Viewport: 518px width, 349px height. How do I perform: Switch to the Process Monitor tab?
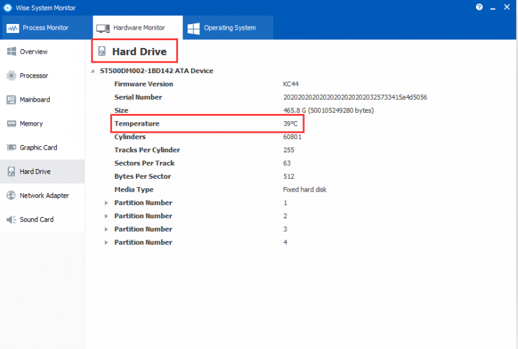(x=46, y=27)
